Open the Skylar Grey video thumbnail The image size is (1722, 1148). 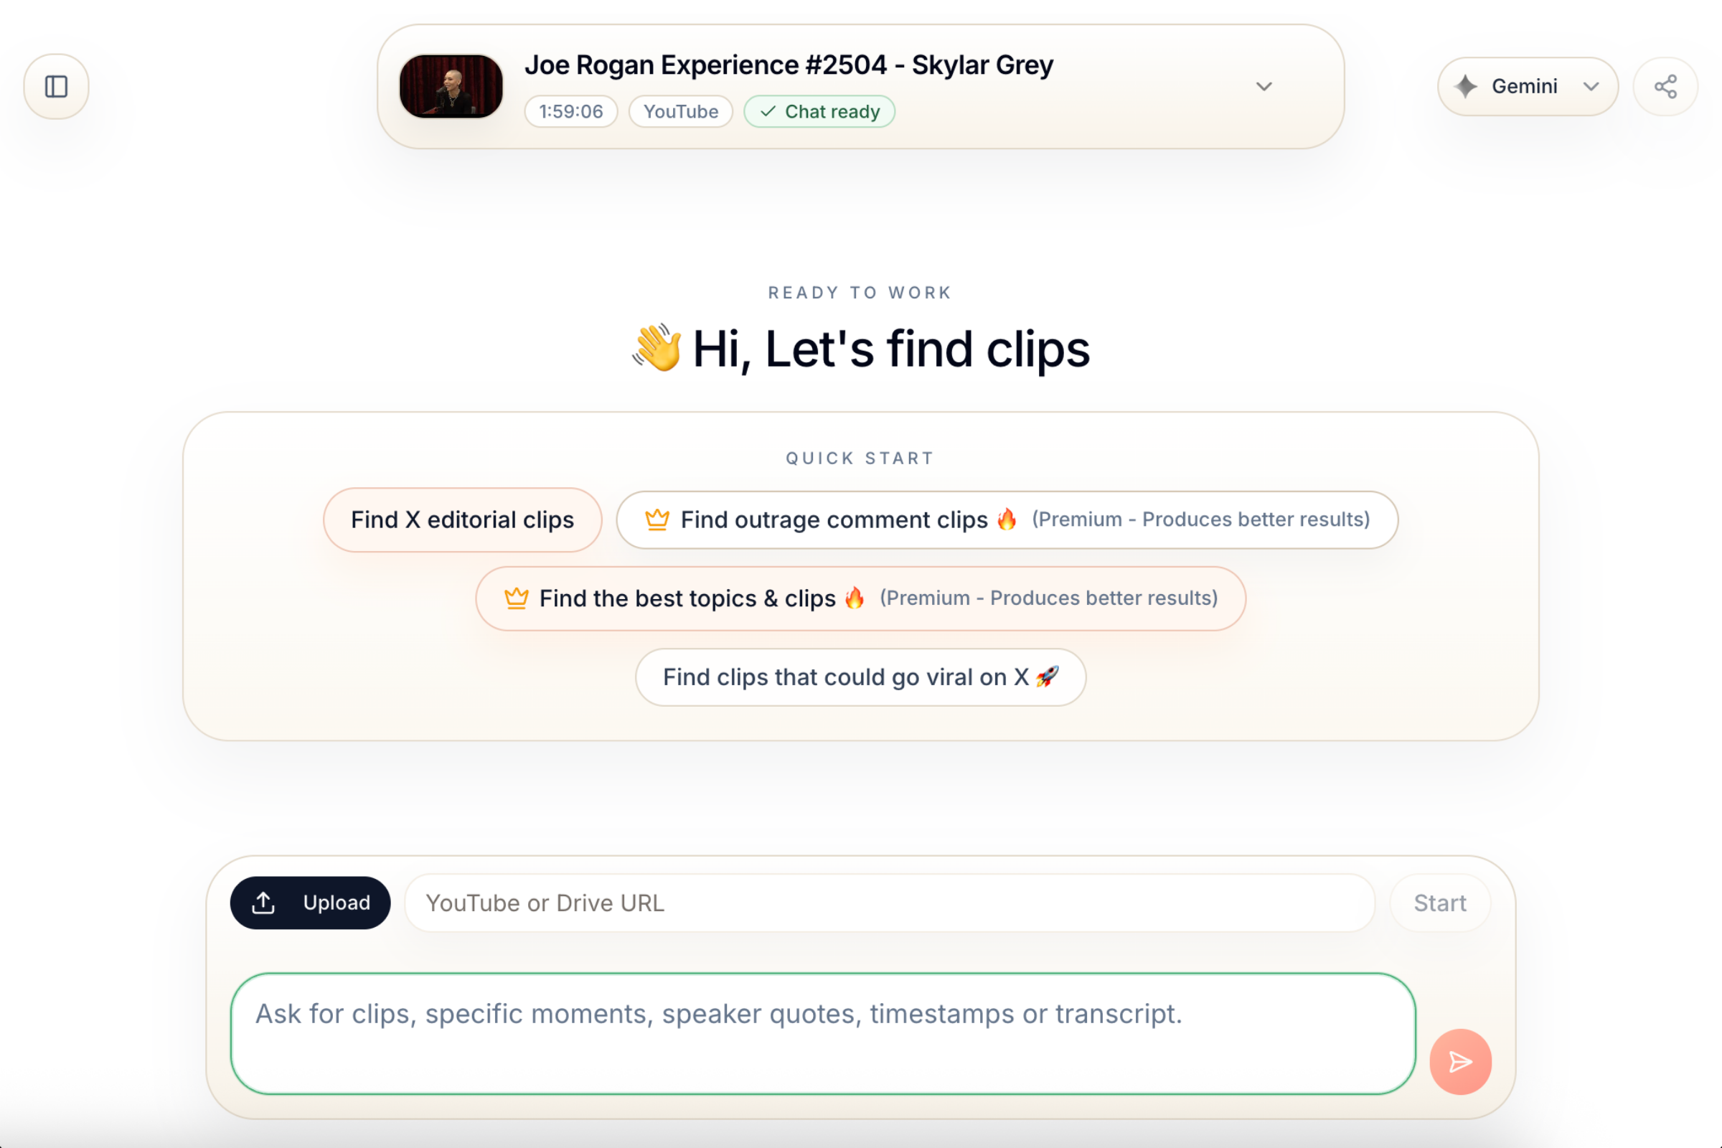pyautogui.click(x=451, y=86)
